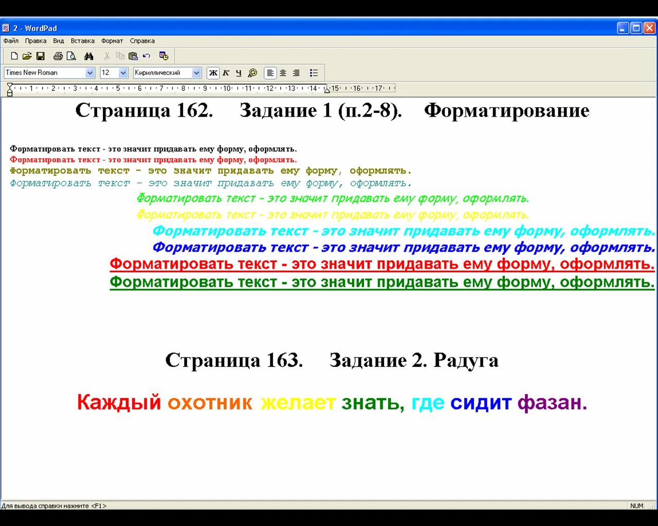The image size is (658, 526).
Task: Open the Файл menu
Action: 11,41
